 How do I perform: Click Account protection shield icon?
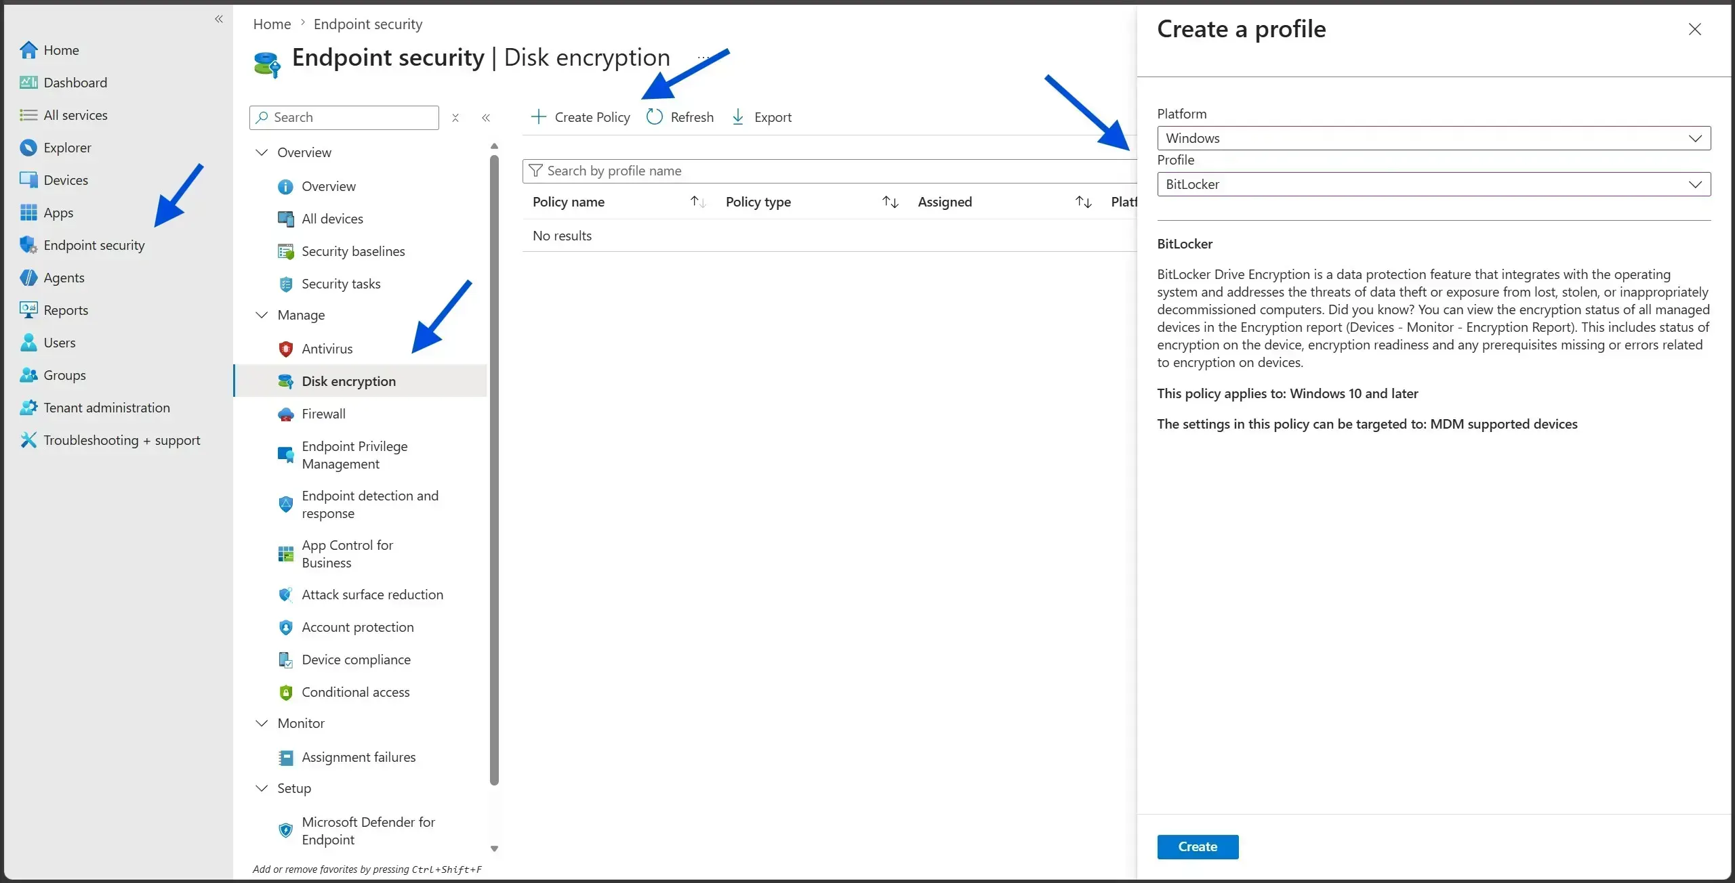[286, 628]
